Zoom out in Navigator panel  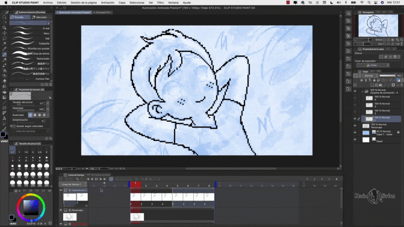pyautogui.click(x=384, y=40)
